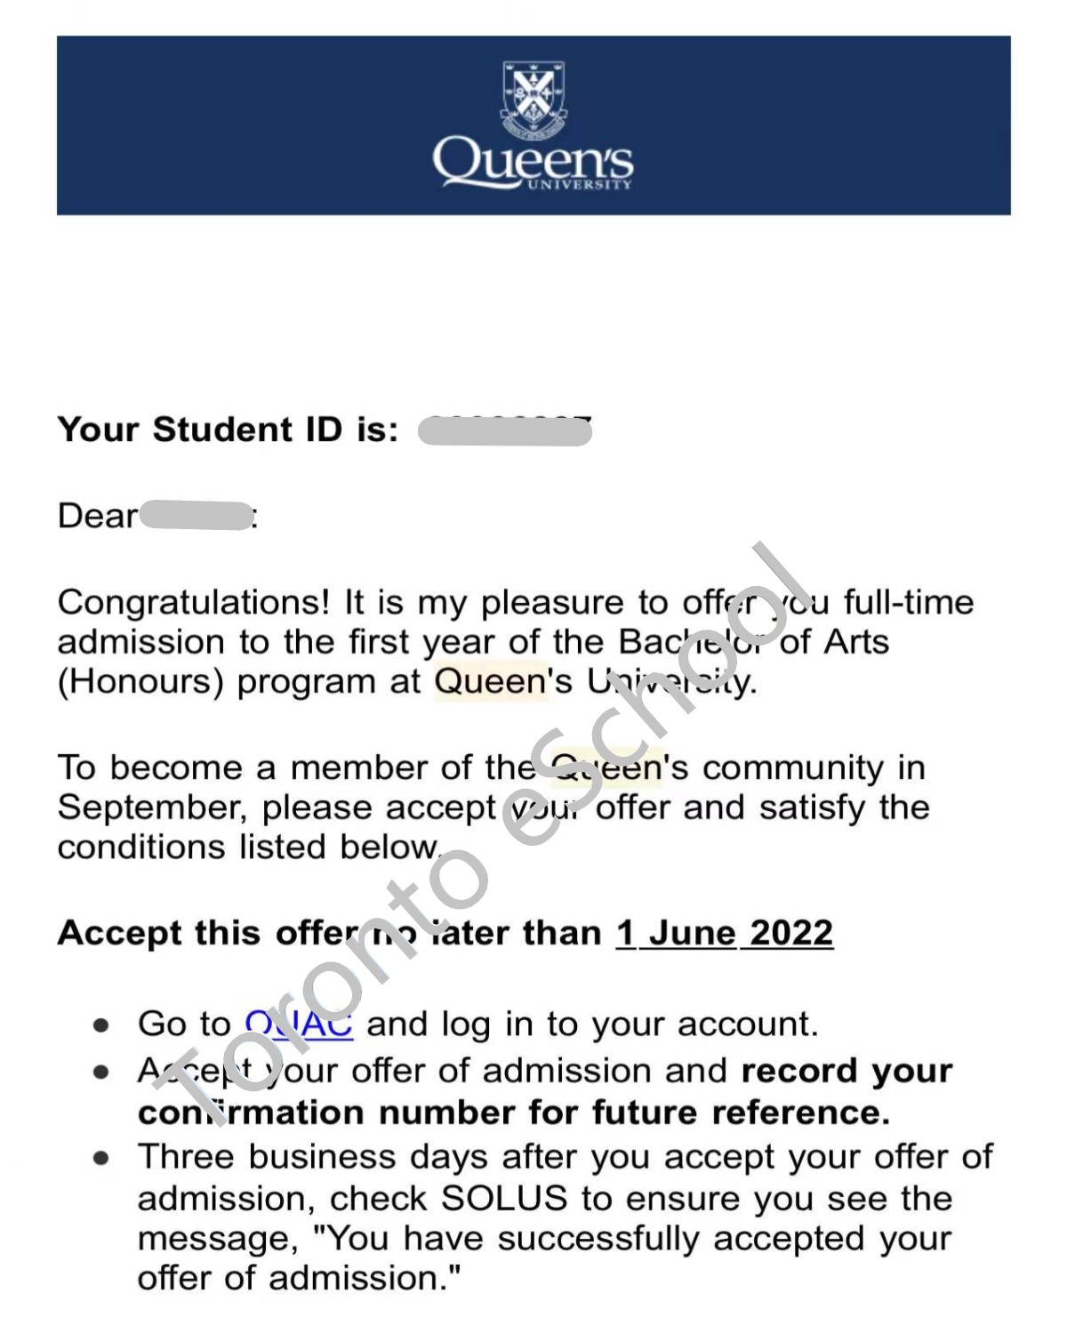1067x1334 pixels.
Task: Click the word "SOLUS" in third bullet
Action: (x=504, y=1199)
